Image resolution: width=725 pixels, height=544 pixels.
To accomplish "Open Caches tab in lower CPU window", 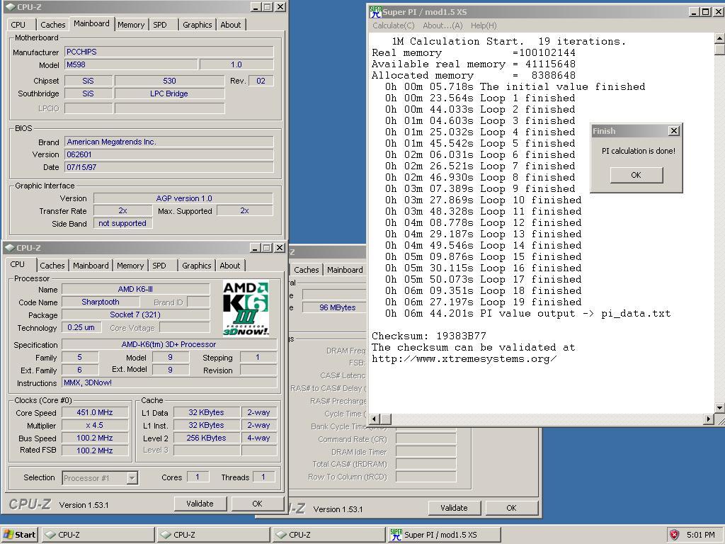I will point(52,266).
